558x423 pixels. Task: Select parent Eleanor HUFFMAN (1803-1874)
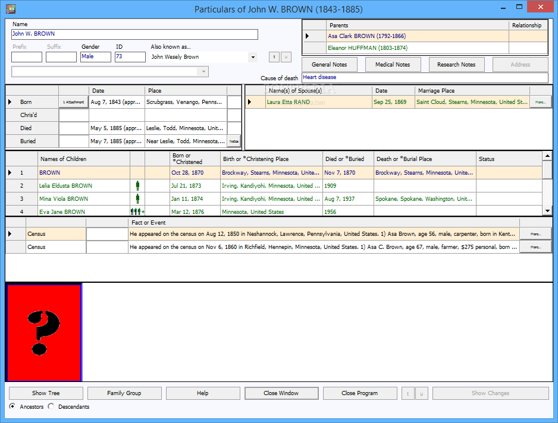418,48
